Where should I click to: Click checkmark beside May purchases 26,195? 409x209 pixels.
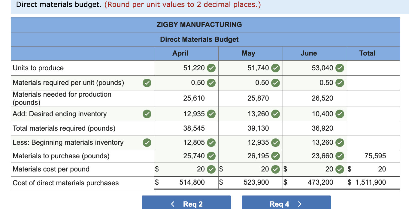pos(275,156)
